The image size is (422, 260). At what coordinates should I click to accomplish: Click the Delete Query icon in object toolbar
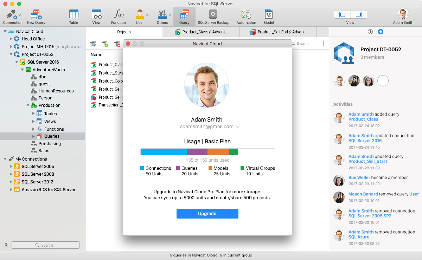[117, 44]
